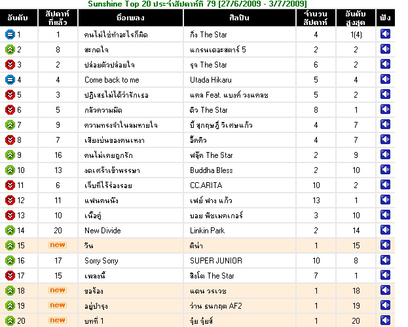Click the Come back to me title

tap(112, 80)
